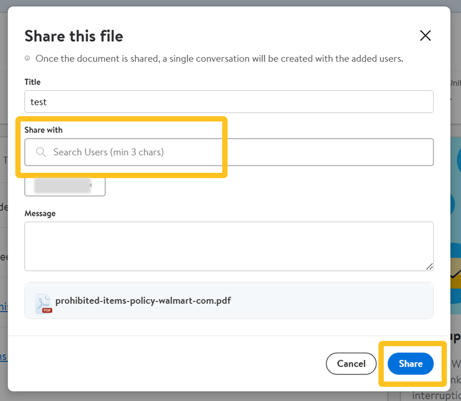Click the magnifier icon in Share with
Screen dimensions: 461x401
[41, 152]
